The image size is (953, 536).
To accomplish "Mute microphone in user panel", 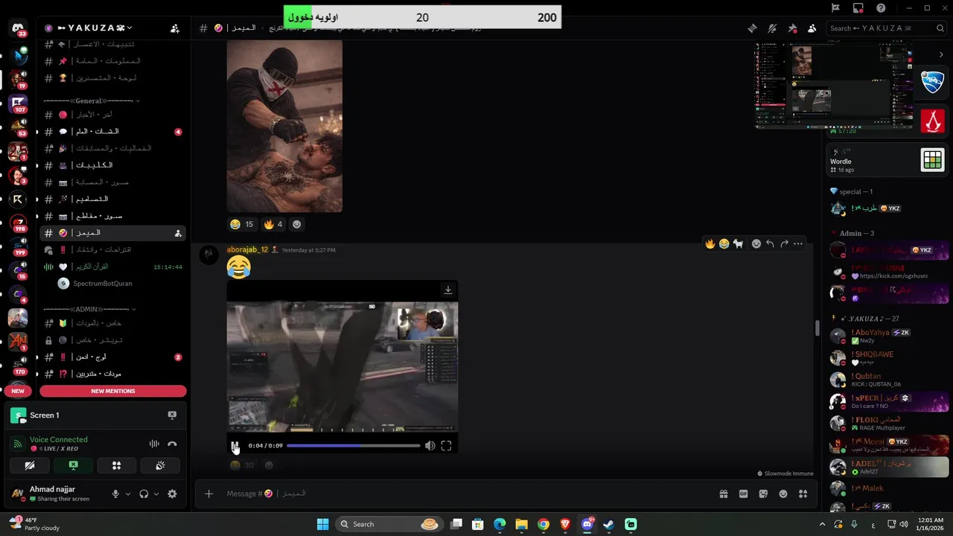I will tap(115, 494).
